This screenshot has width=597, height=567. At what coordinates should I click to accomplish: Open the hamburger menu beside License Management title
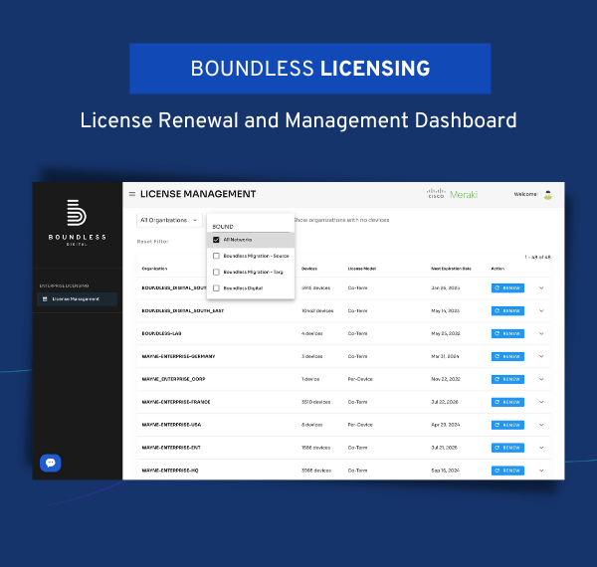132,194
